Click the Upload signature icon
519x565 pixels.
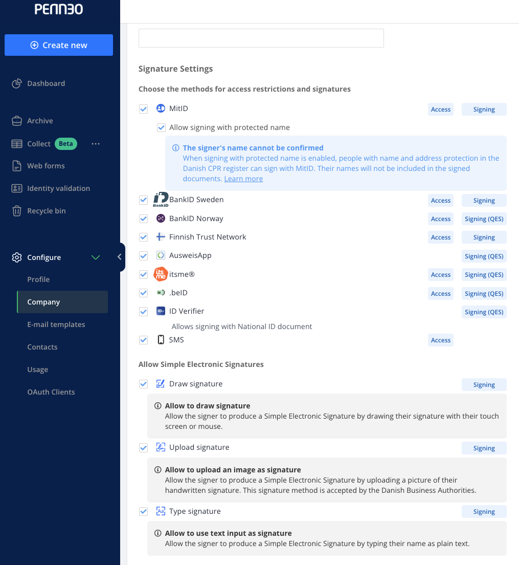161,447
